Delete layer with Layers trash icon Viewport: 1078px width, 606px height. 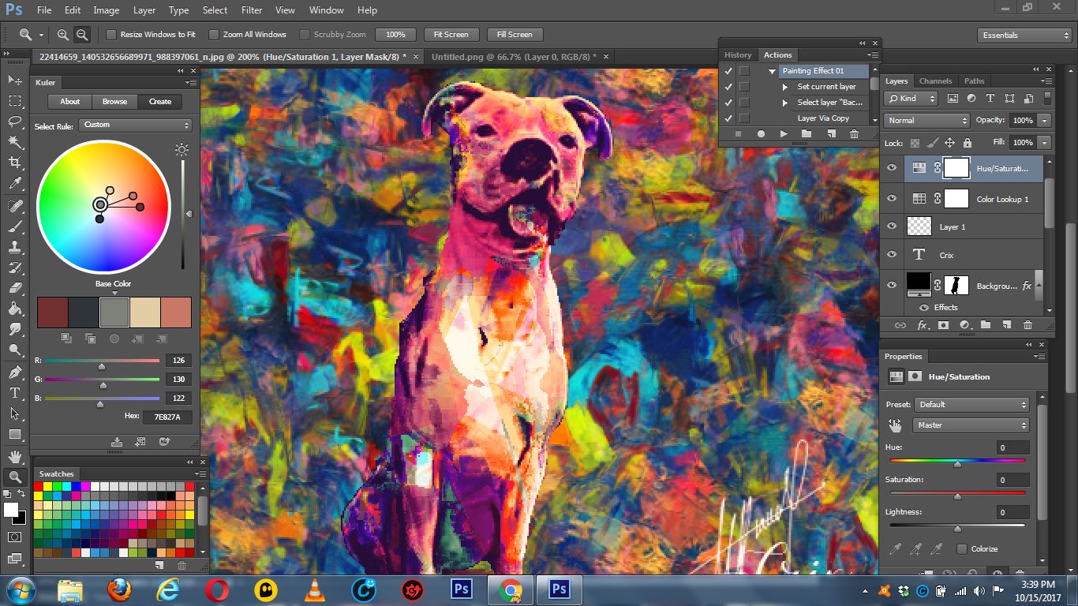[1027, 325]
